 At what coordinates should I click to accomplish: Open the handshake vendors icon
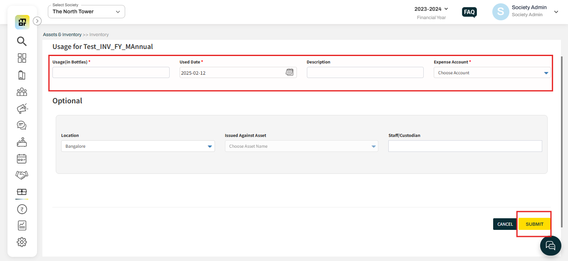point(22,175)
